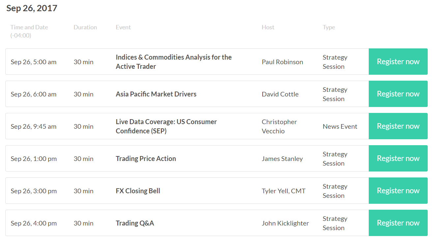Click host name Christopher Vecchio
Viewport: 432px width, 239px height.
tap(279, 126)
